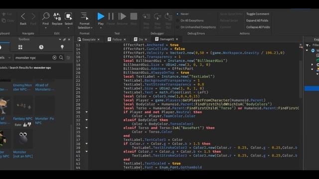This screenshot has height=179, width=319.
Task: Collapse the fold at line 38
Action: click(86, 144)
